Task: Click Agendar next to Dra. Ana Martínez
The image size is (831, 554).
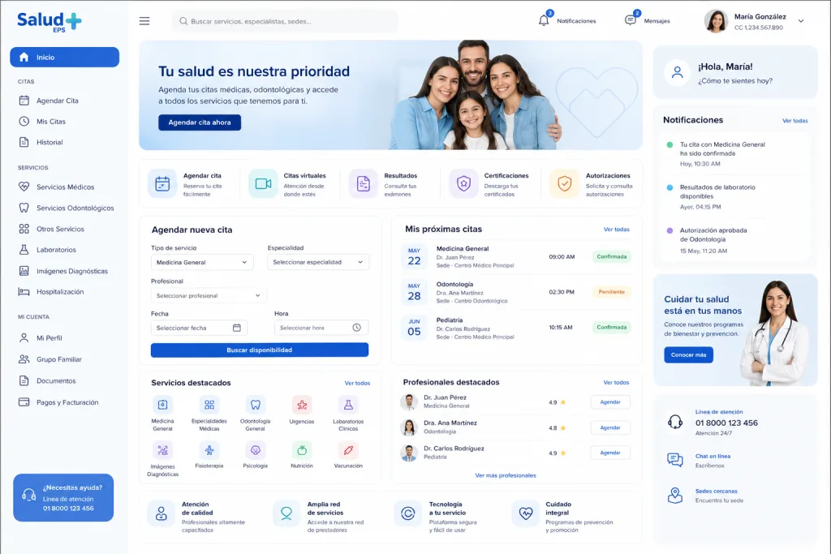Action: (610, 427)
